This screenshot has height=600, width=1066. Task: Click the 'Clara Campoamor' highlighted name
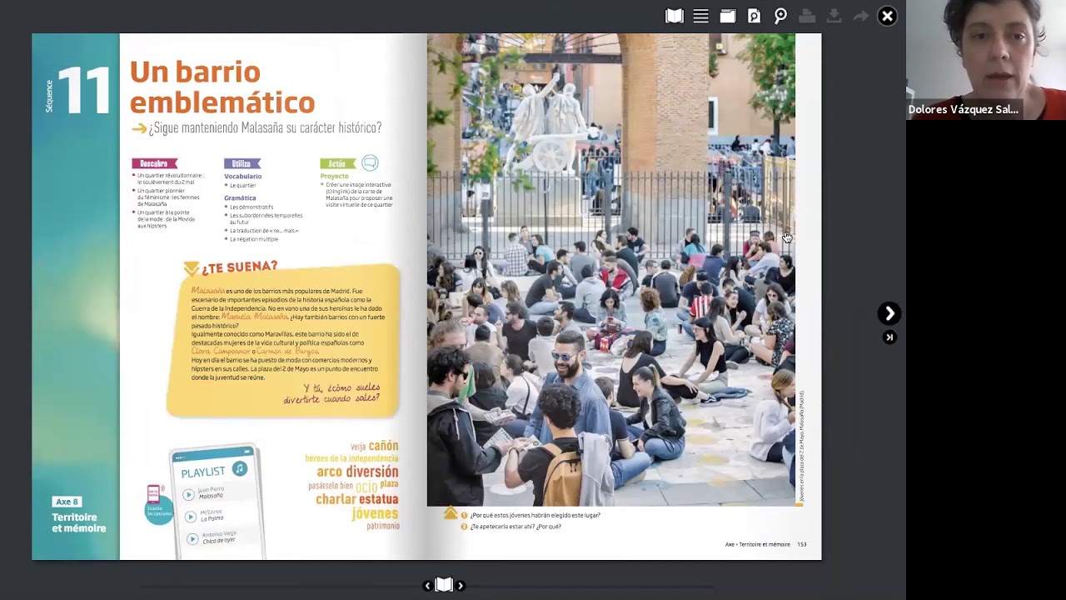(221, 352)
